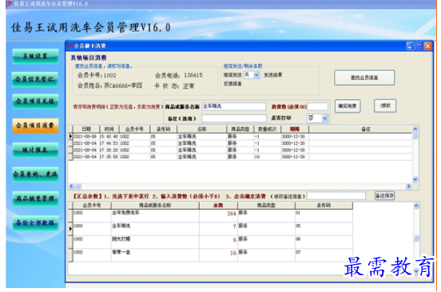The image size is (441, 292).
Task: Open 会员信息登记 in the sidebar
Action: [35, 79]
